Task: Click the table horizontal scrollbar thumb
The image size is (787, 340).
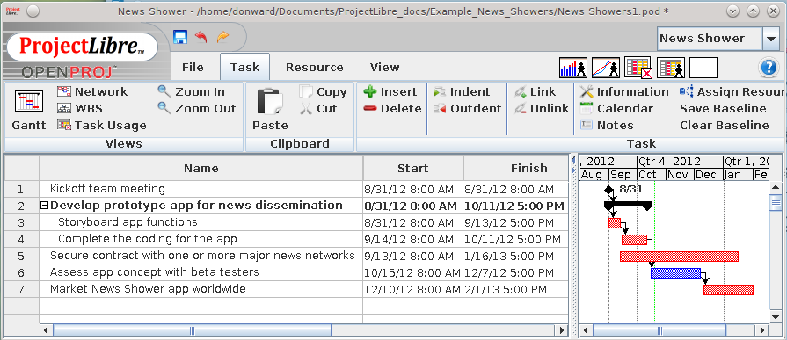Action: click(x=192, y=330)
